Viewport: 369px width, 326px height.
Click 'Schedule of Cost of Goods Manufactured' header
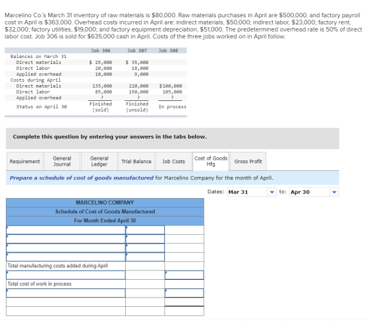(x=105, y=212)
